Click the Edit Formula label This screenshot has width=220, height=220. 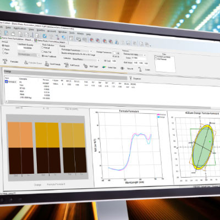tap(74, 65)
